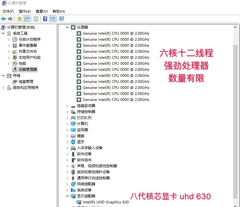Click the 软件组件 icon
Viewport: 240px width, 207px height.
pyautogui.click(x=73, y=160)
